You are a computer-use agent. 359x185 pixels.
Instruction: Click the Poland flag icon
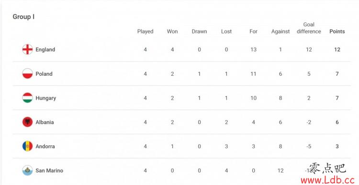coord(27,74)
